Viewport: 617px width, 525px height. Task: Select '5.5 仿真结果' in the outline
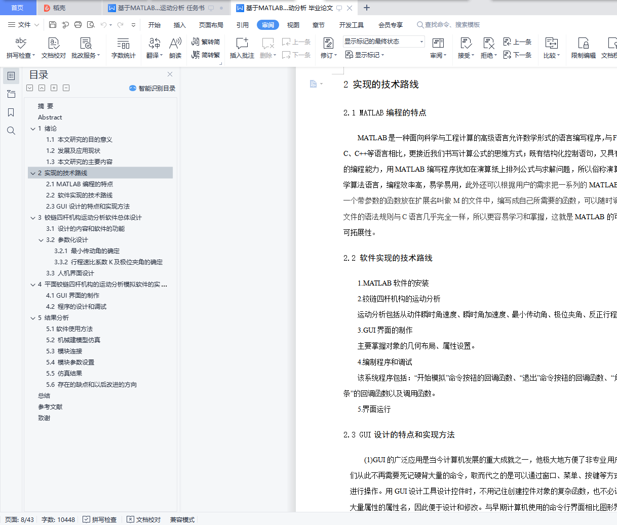tap(64, 374)
